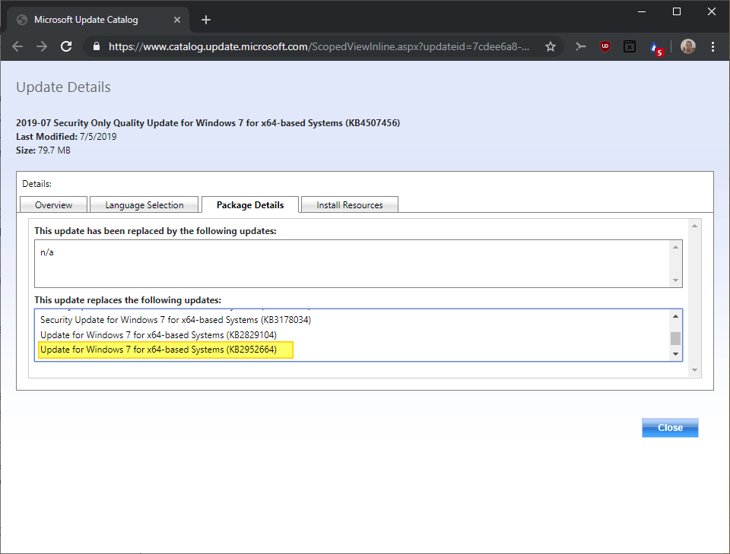Click scroll-up arrow in replaced-by list
730x554 pixels.
tap(675, 247)
